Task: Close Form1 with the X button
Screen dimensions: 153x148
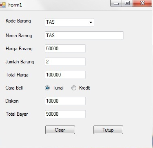Action: pos(142,3)
